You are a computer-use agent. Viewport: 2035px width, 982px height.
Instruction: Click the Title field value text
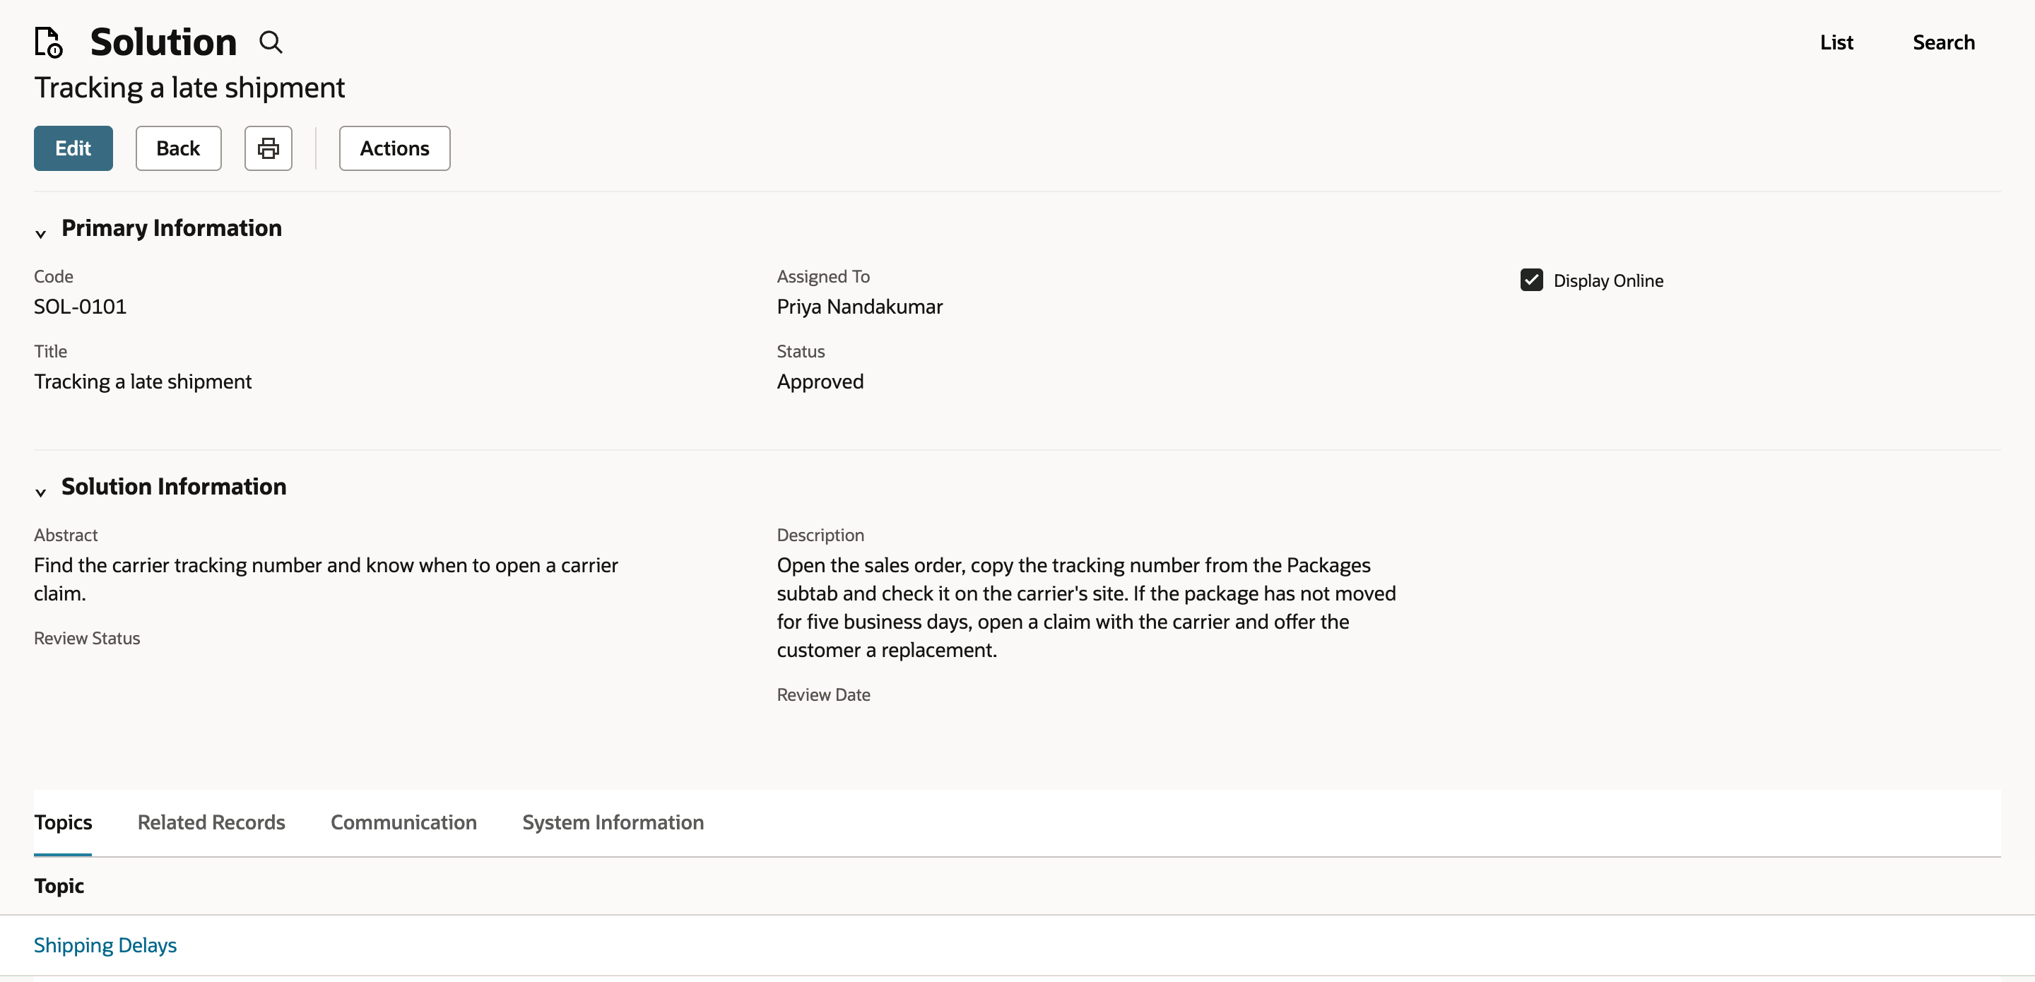pyautogui.click(x=143, y=381)
